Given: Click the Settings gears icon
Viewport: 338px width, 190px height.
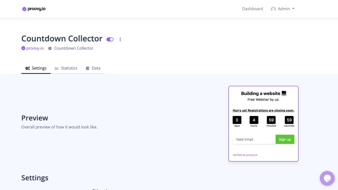Looking at the screenshot, I should (27, 68).
